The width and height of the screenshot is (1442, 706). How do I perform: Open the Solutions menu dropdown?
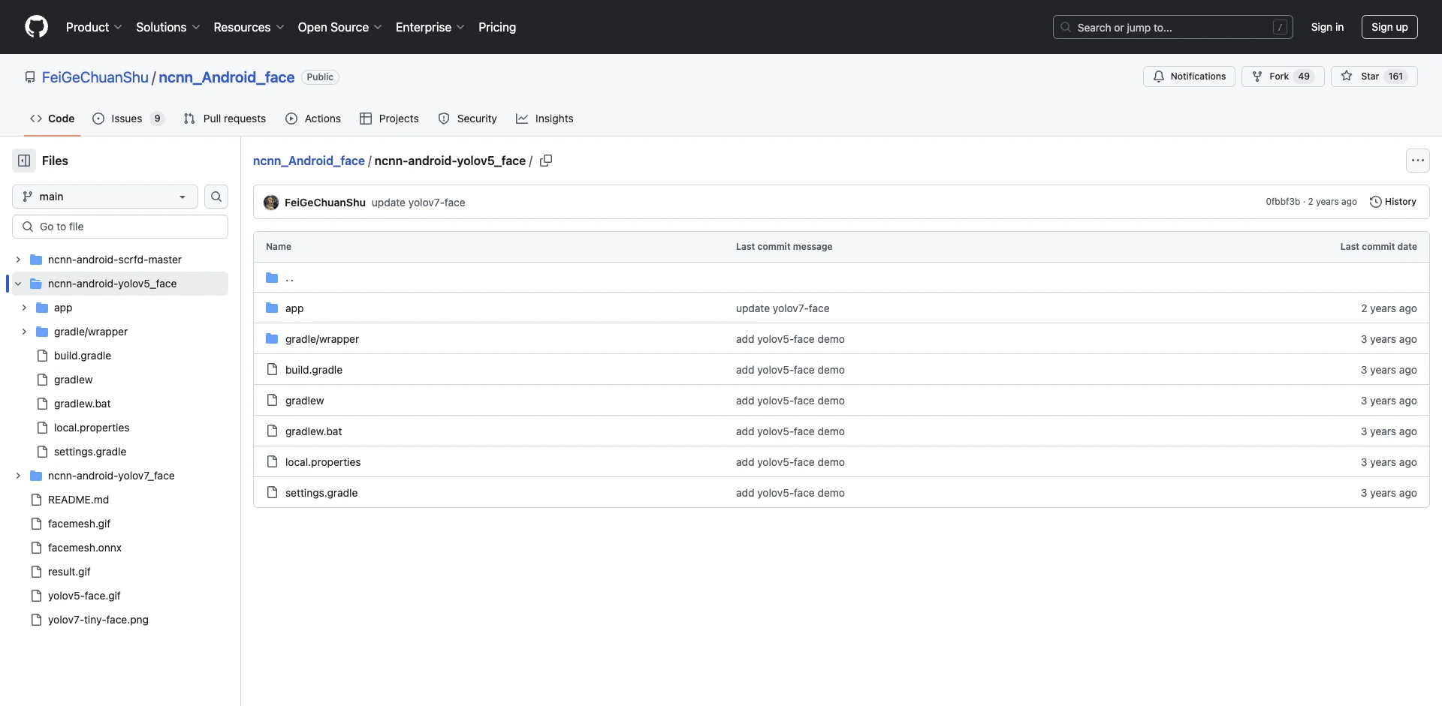click(x=167, y=27)
